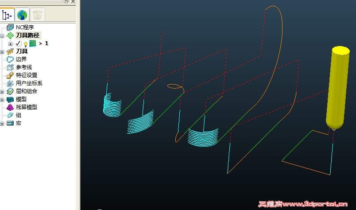Expand the 刀具 branch

[2, 52]
